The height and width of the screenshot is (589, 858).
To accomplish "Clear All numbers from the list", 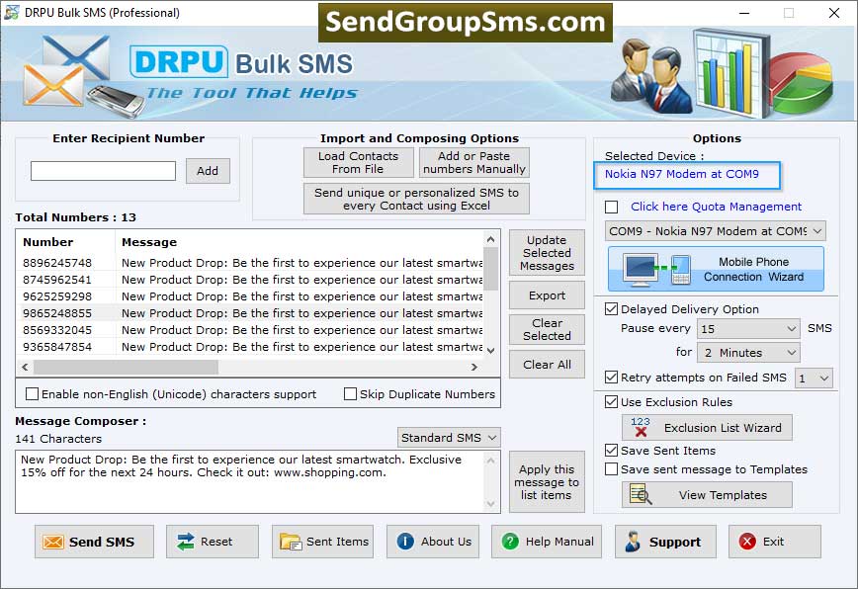I will coord(547,364).
